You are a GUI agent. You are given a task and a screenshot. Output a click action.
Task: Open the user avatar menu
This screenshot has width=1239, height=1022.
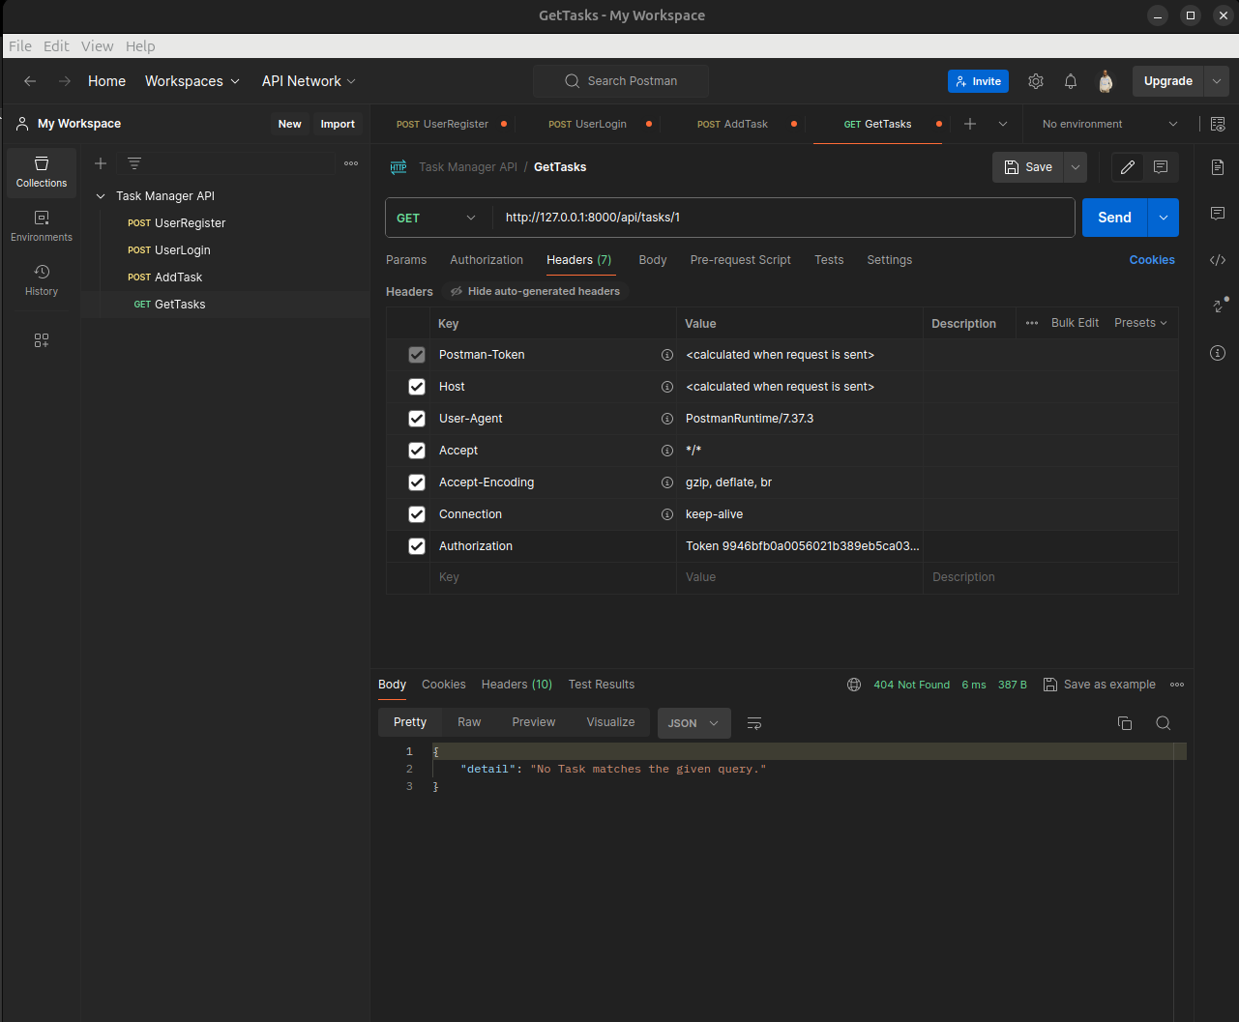1106,81
